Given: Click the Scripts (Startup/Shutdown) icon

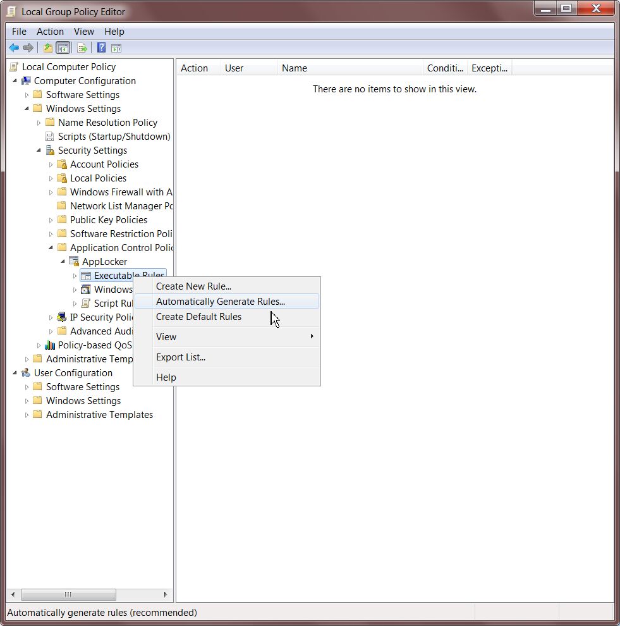Looking at the screenshot, I should point(49,137).
